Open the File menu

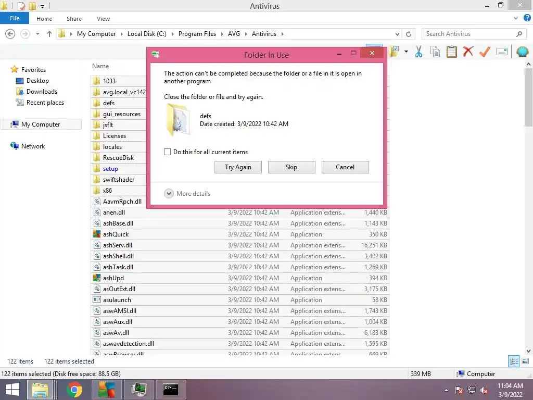[x=15, y=18]
